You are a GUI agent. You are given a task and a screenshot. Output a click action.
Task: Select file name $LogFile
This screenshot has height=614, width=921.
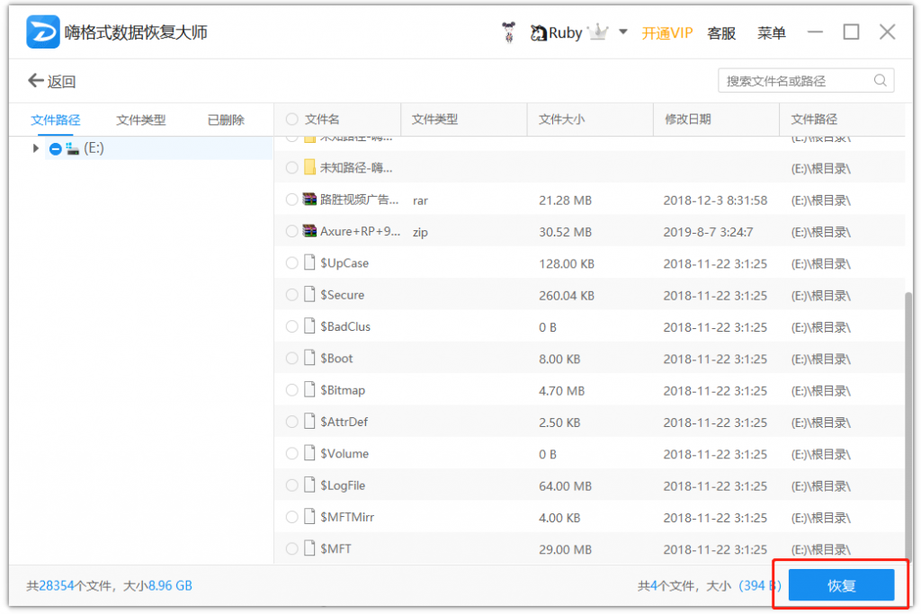pyautogui.click(x=343, y=485)
